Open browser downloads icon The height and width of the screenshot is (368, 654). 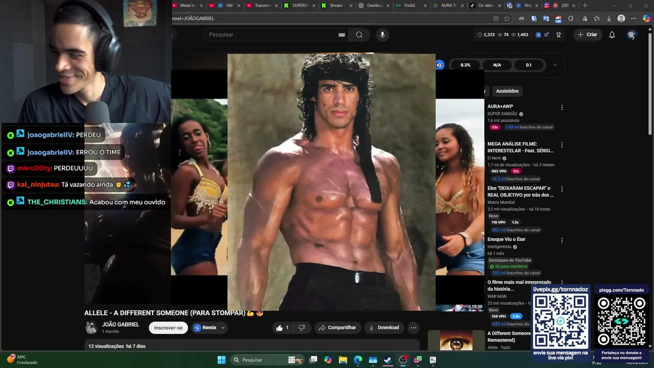609,18
